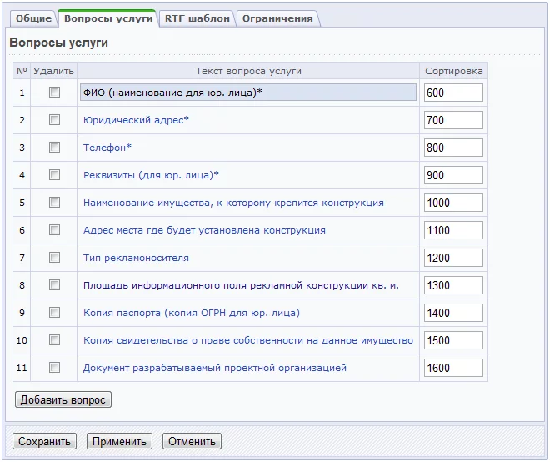
Task: Select Адрес места установки конструкции link
Action: pyautogui.click(x=204, y=230)
